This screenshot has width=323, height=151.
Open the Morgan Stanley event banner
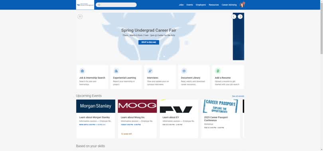pyautogui.click(x=96, y=106)
